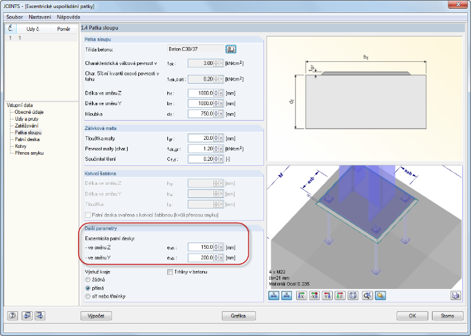
Task: Click the 3D base plate model view
Action: (x=364, y=227)
